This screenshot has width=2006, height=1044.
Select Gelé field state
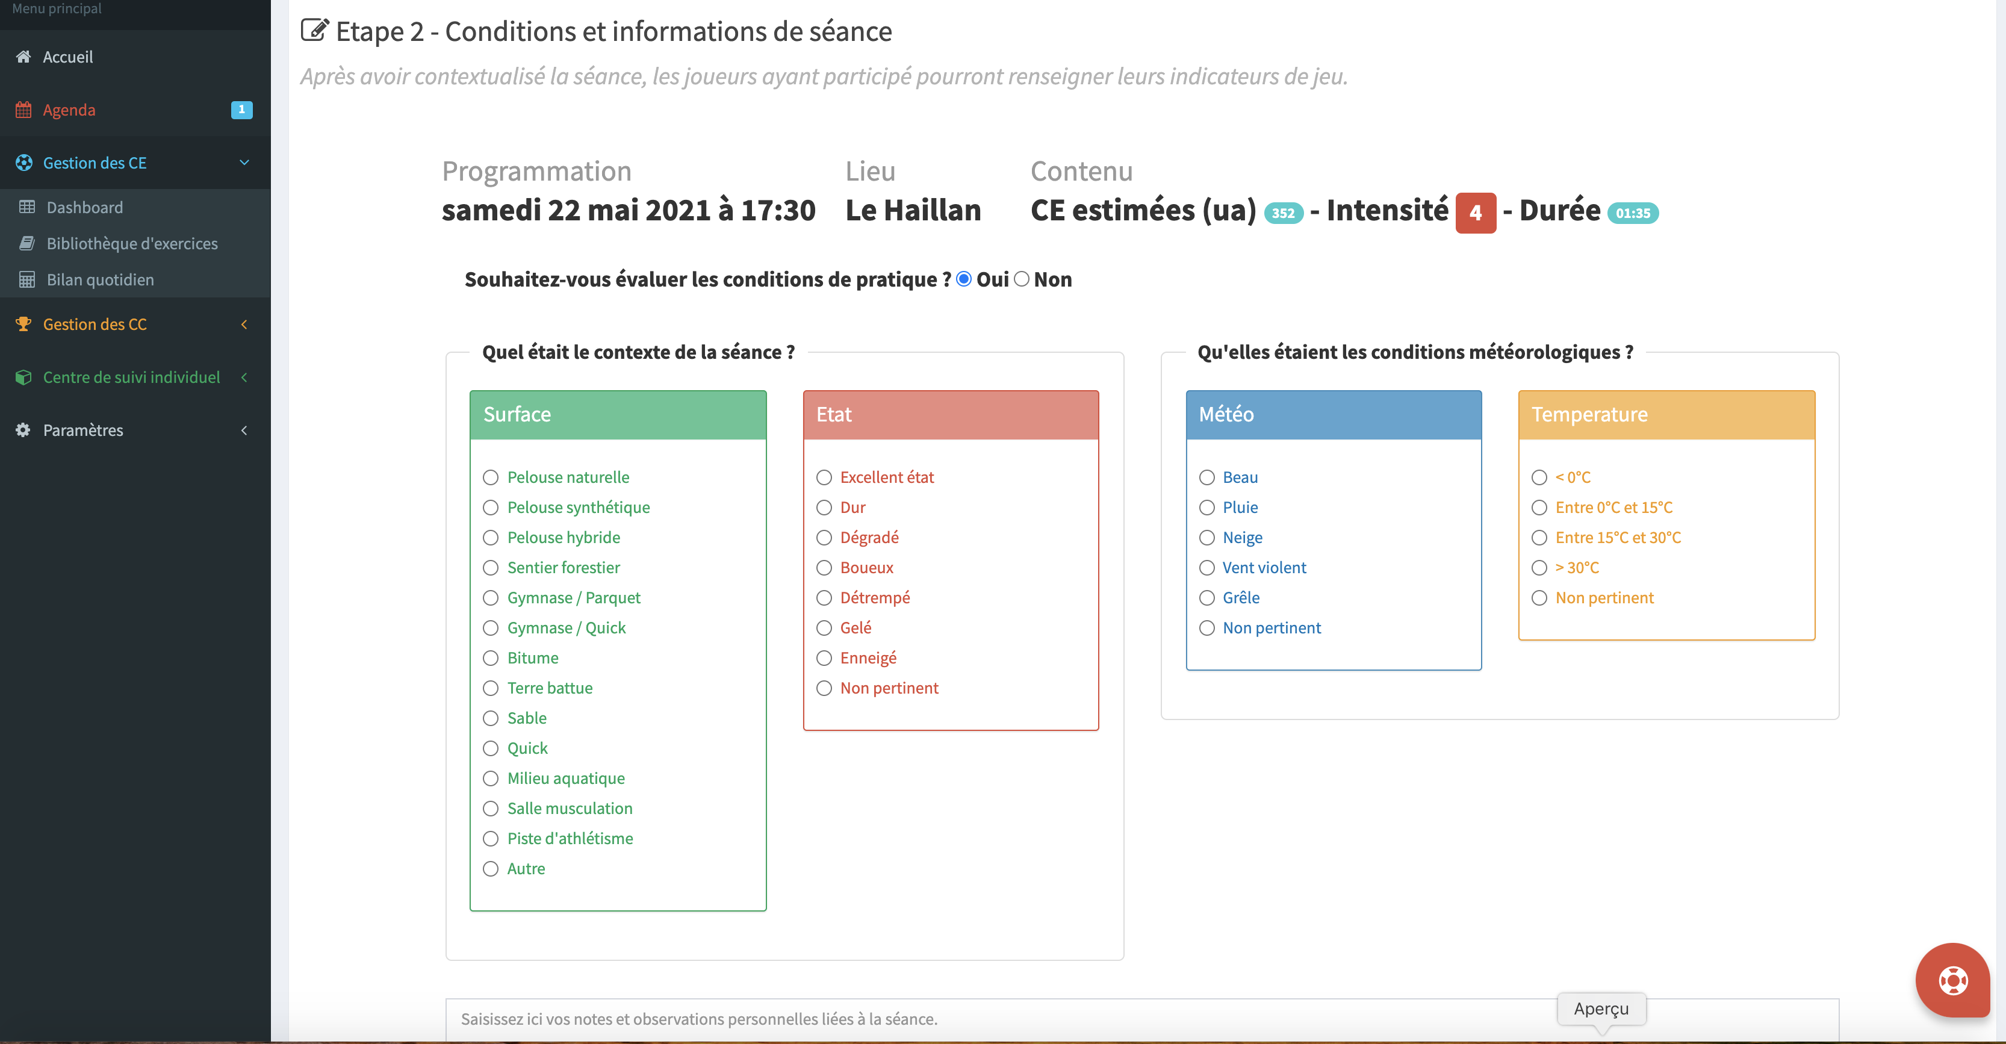[x=824, y=629]
